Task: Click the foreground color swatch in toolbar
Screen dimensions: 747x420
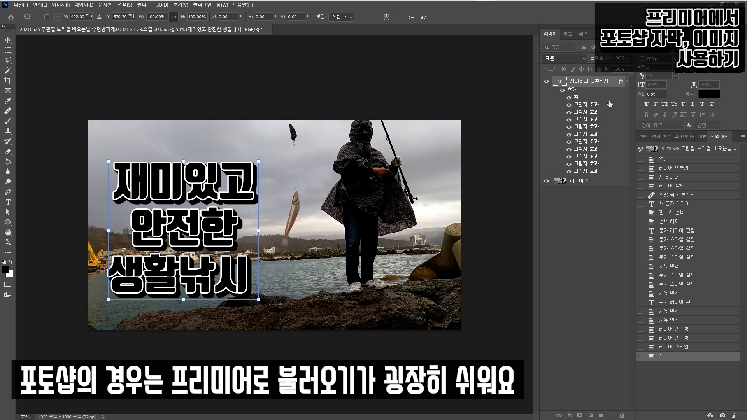Action: point(5,269)
